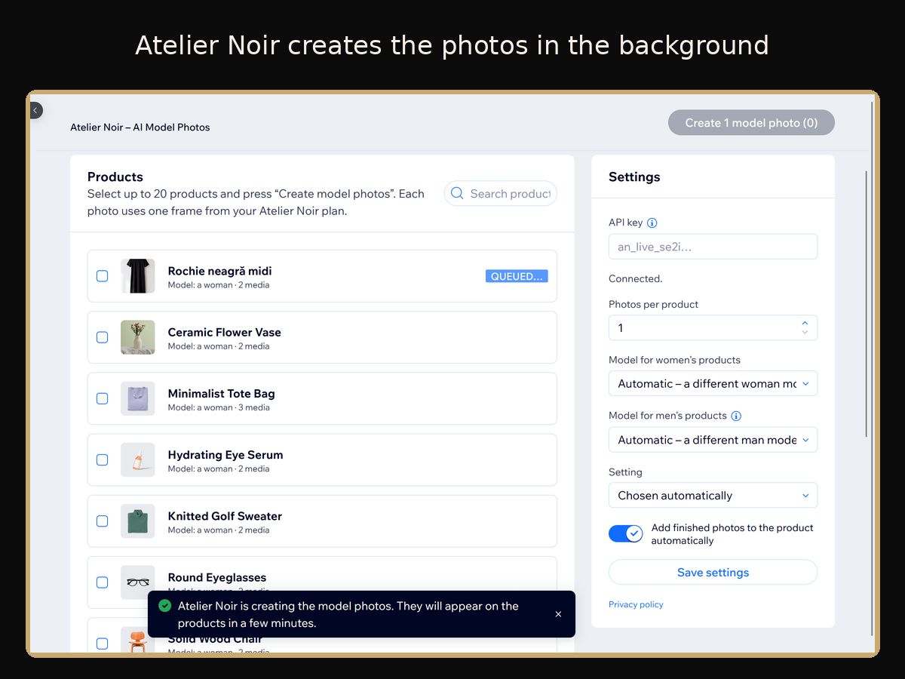Click the QUEUED status badge on Rochie neagră midi
The width and height of the screenshot is (905, 679).
click(x=517, y=276)
